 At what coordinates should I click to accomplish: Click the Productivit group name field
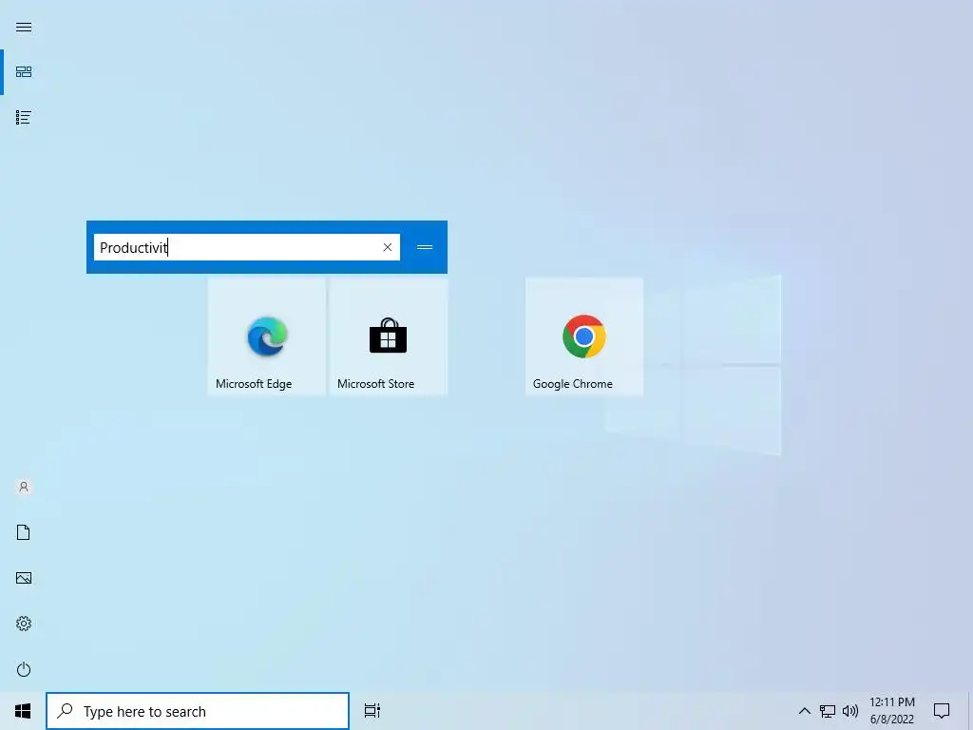[x=247, y=247]
